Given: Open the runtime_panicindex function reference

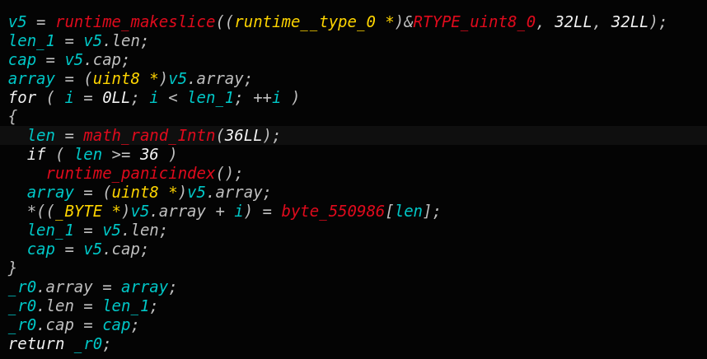Looking at the screenshot, I should tap(131, 173).
